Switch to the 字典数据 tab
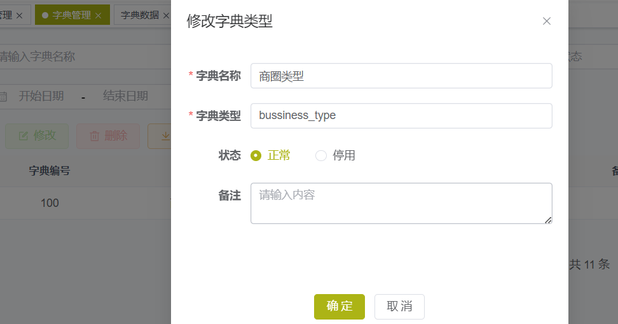The width and height of the screenshot is (618, 324). pyautogui.click(x=141, y=15)
